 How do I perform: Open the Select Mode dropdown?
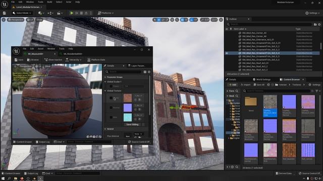[22, 13]
